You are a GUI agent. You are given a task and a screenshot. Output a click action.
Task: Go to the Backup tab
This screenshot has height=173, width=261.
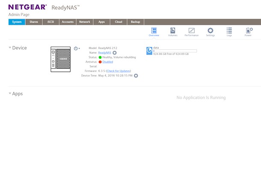pyautogui.click(x=135, y=22)
